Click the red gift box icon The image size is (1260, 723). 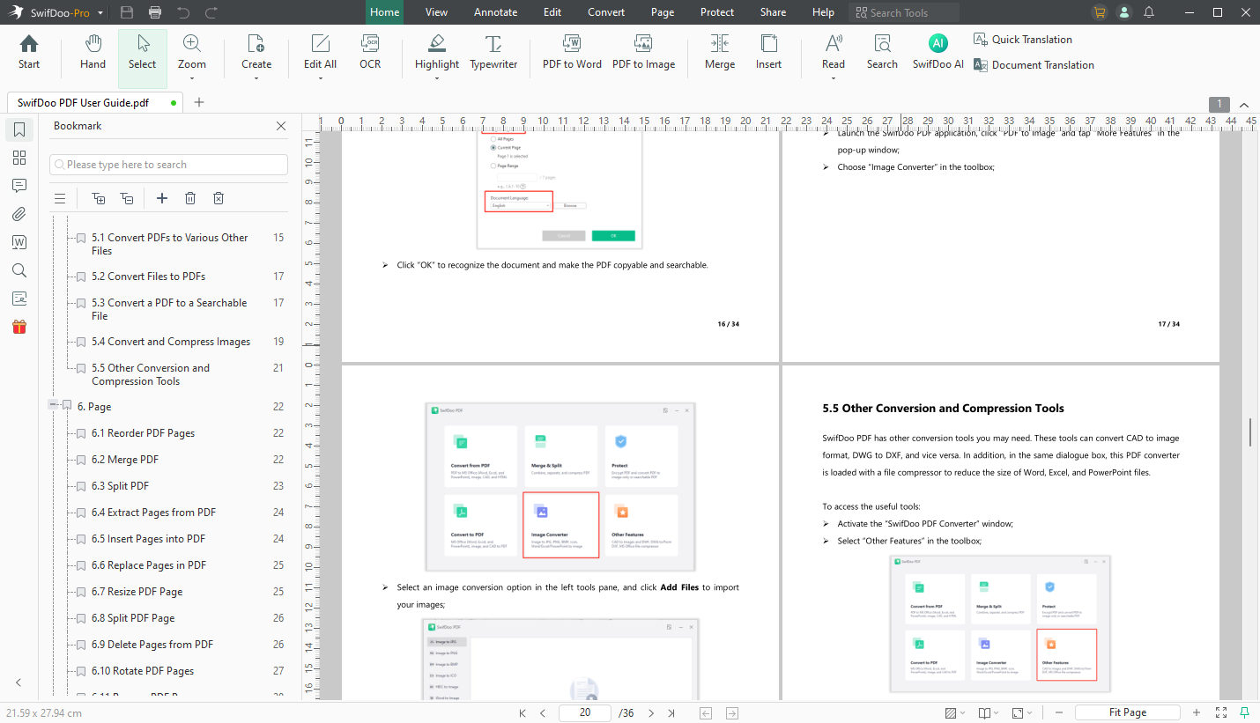[19, 327]
